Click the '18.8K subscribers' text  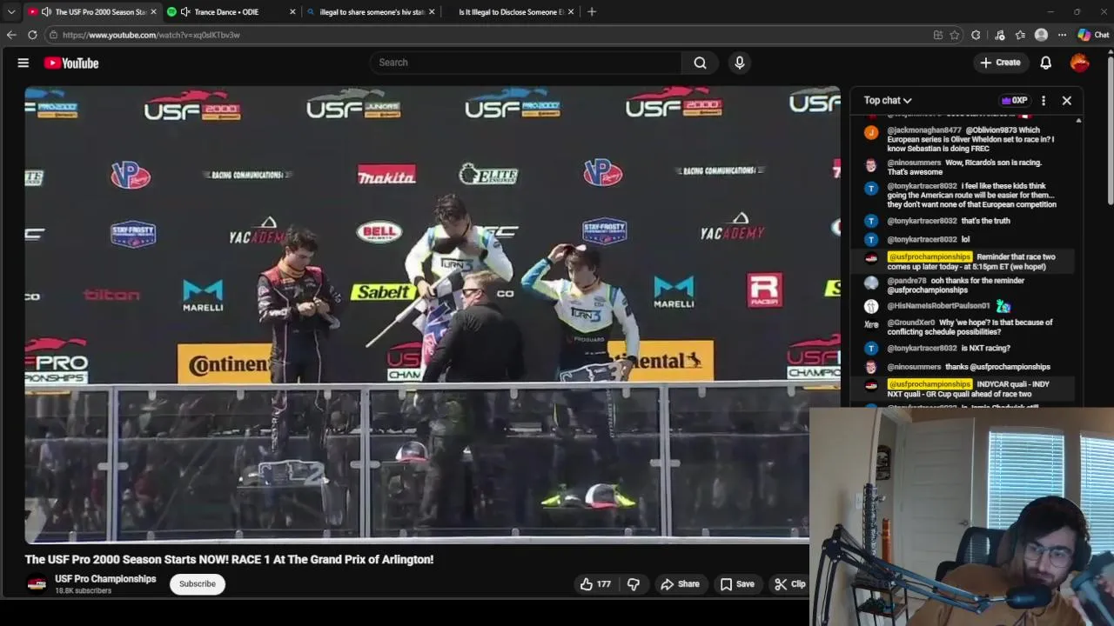click(84, 591)
